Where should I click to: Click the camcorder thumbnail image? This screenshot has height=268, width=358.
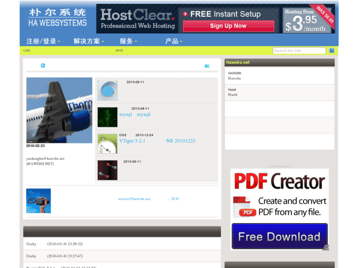38,201
